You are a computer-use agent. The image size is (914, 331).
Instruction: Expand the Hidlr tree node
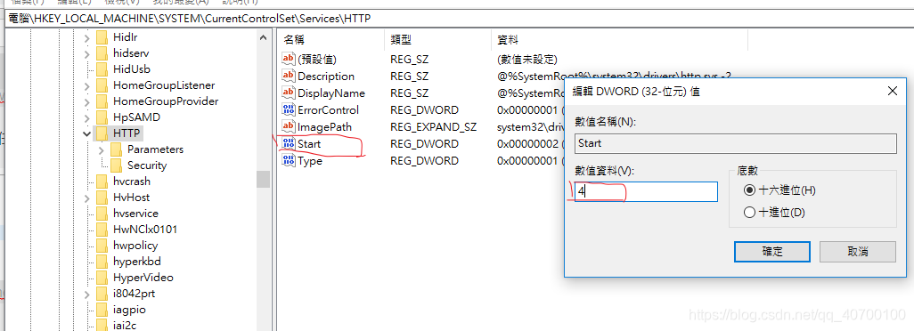tap(86, 37)
